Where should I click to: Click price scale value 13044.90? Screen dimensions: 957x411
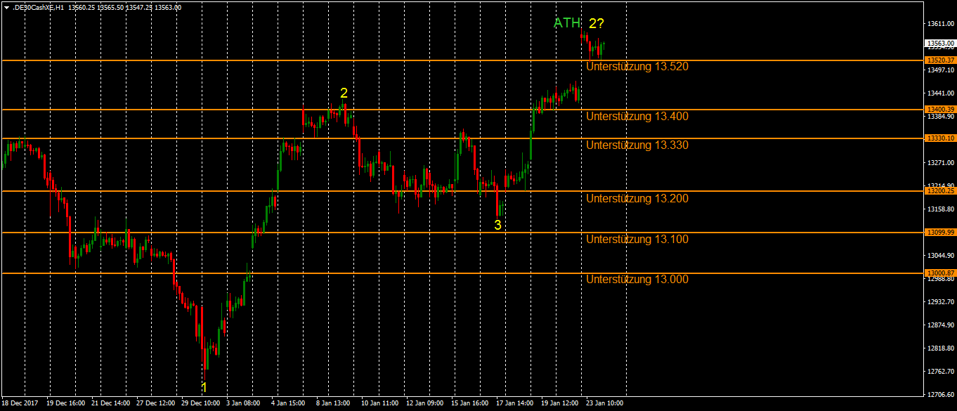click(x=940, y=256)
